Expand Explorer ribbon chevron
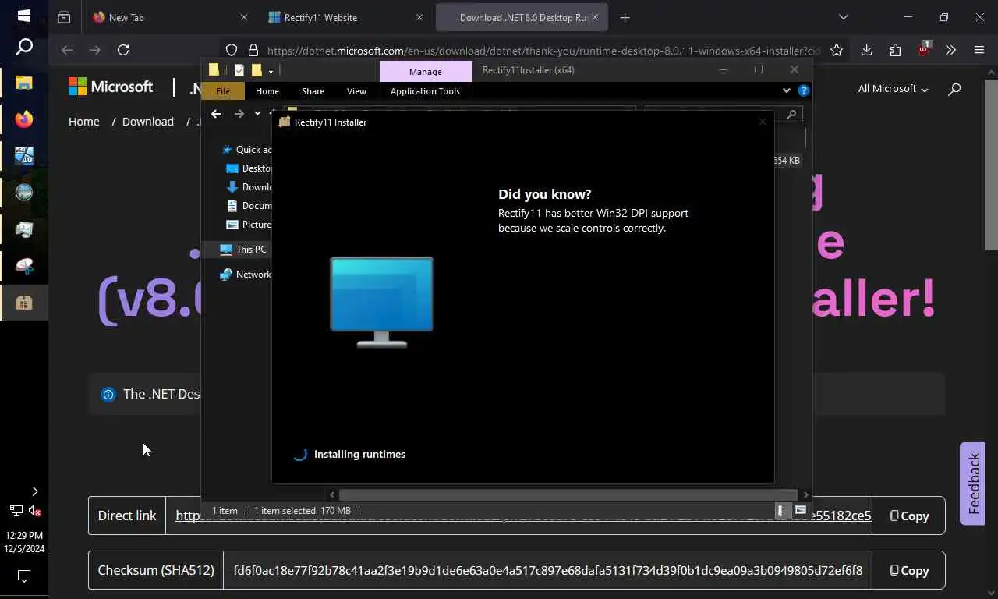Screen dimensions: 998x599 point(786,90)
